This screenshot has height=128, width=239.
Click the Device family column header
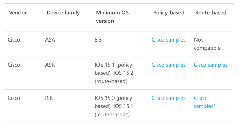(x=63, y=13)
